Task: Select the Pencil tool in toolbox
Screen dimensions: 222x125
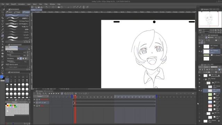Action: [2, 35]
